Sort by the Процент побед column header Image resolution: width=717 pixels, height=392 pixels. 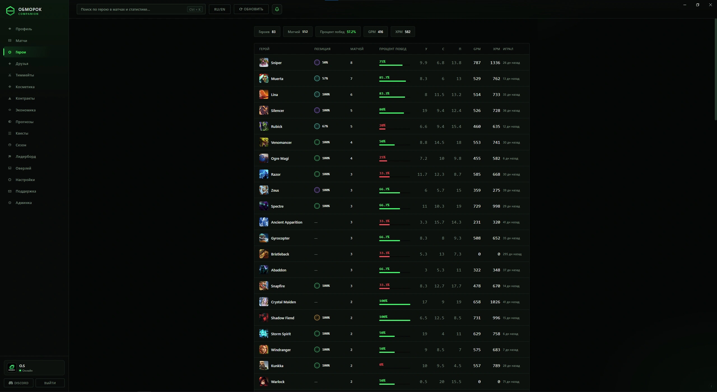[393, 49]
